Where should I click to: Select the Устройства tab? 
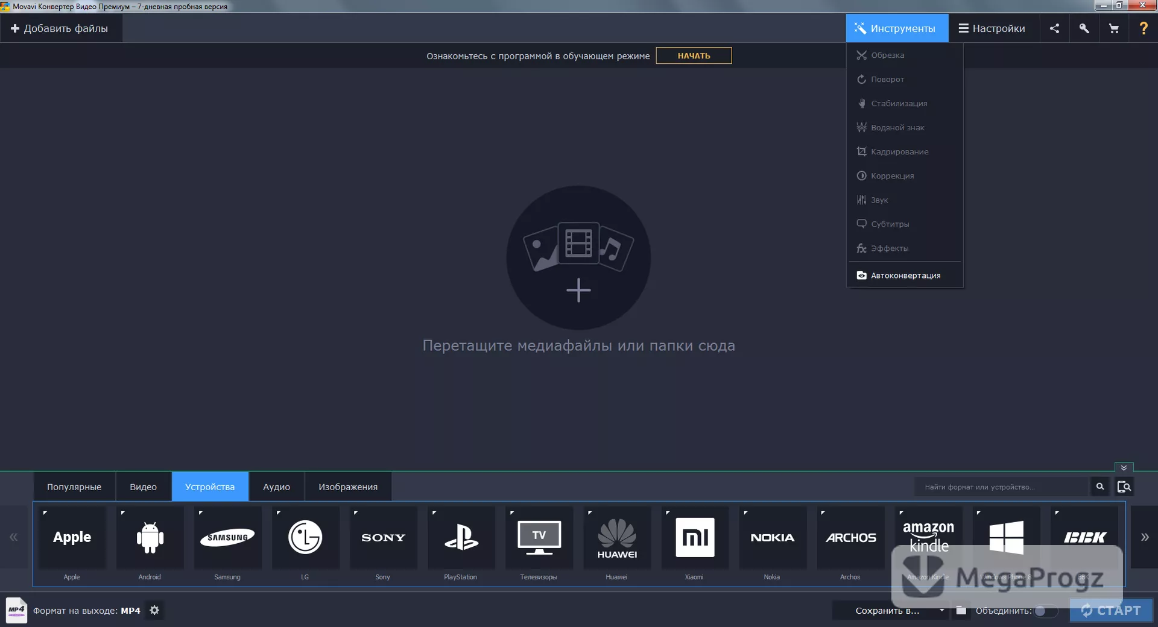point(210,487)
